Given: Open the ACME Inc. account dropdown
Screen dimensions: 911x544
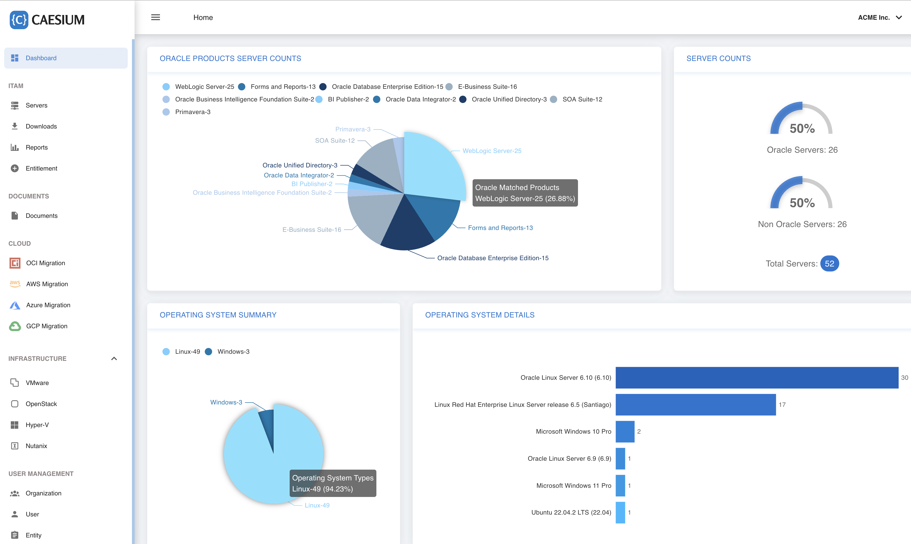Looking at the screenshot, I should pyautogui.click(x=880, y=17).
